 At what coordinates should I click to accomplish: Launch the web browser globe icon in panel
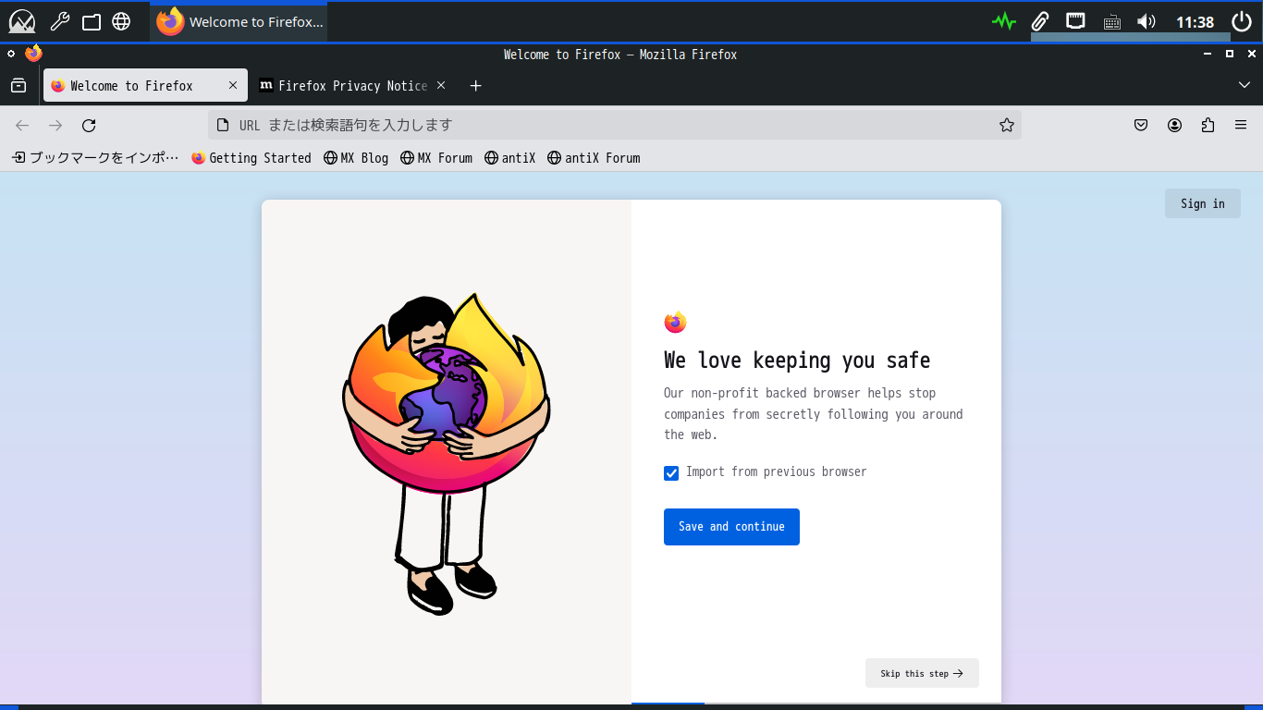[x=121, y=21]
